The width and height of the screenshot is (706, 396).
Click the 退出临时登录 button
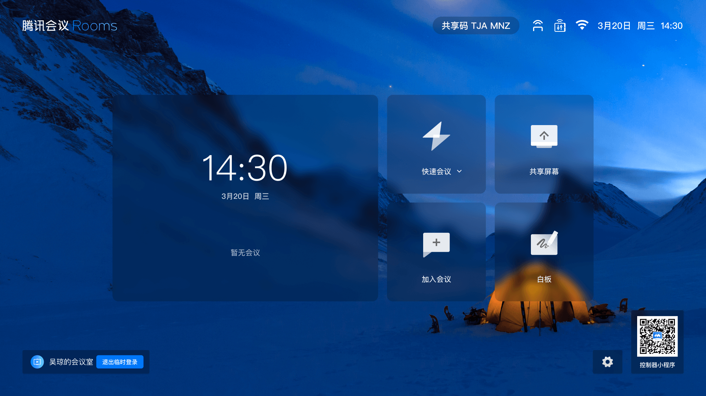click(120, 362)
